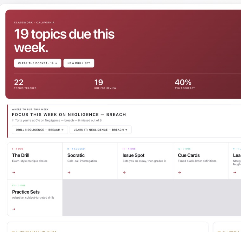Open Learn It: Negligence — Breach

pos(101,130)
